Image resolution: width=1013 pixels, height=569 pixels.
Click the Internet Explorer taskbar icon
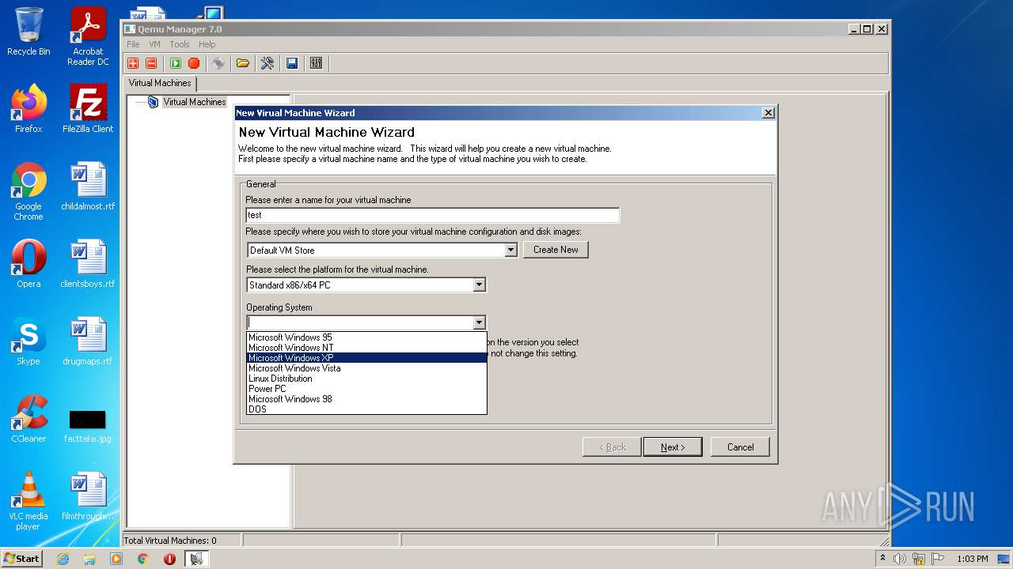tap(63, 559)
